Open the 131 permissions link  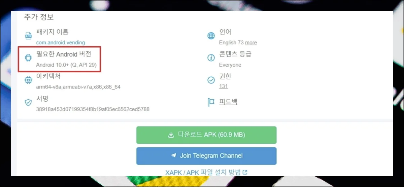coord(223,86)
